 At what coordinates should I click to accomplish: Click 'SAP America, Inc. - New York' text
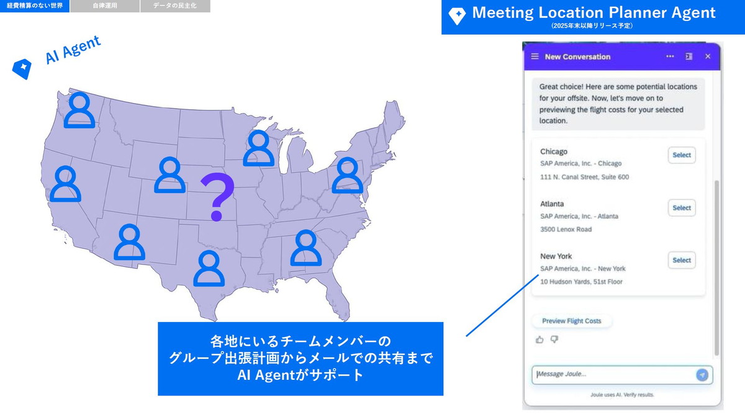pyautogui.click(x=583, y=269)
